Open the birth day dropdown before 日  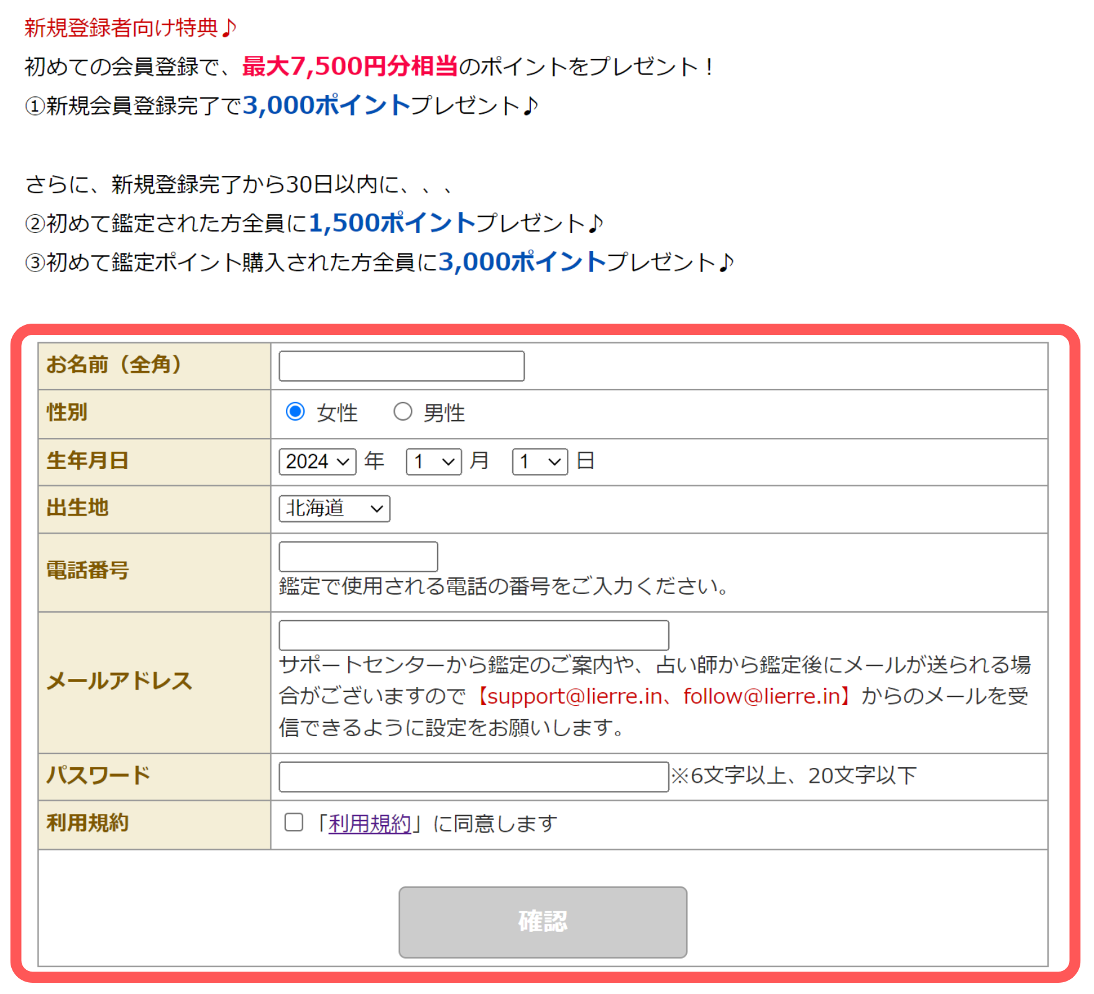pos(539,462)
